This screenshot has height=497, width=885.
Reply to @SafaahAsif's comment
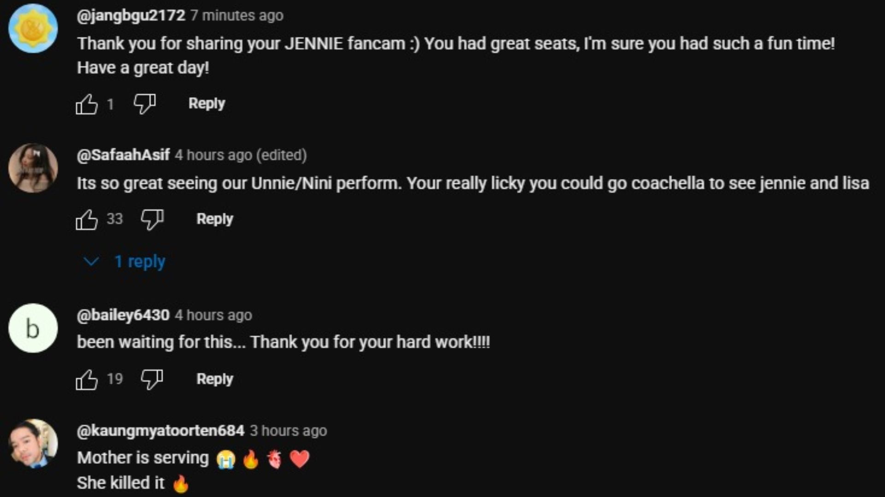215,219
